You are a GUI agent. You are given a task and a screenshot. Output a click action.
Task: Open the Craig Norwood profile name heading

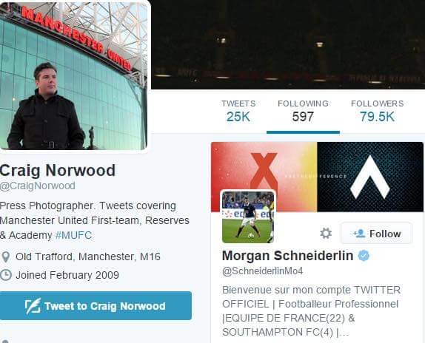58,170
